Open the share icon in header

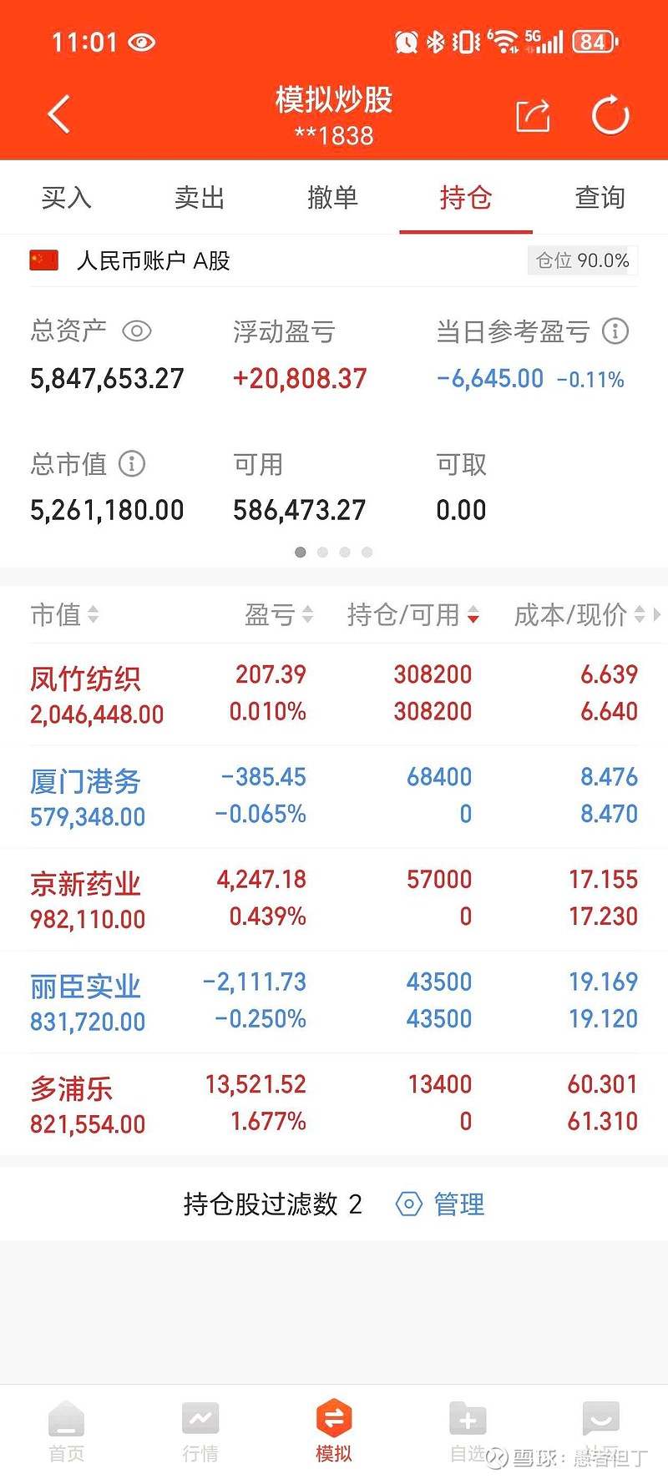(x=533, y=116)
